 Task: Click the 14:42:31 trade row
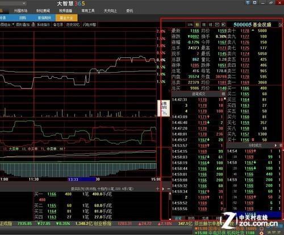tap(198, 99)
